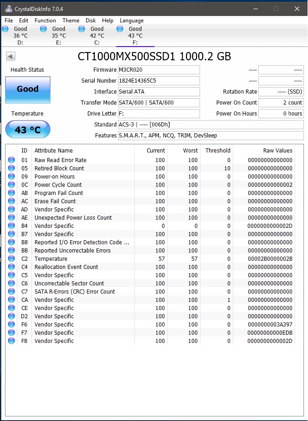This screenshot has height=421, width=308.
Task: Click the Power On Hours value
Action: click(281, 114)
